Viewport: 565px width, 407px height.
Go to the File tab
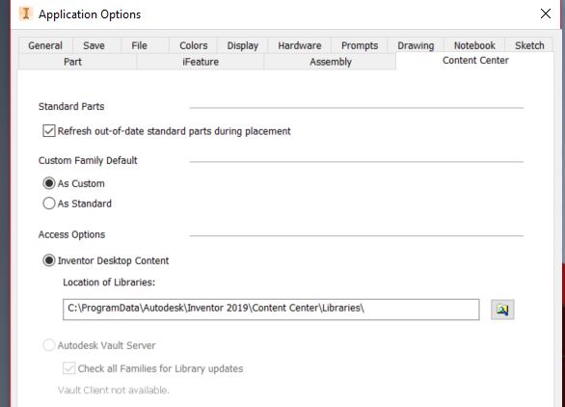(x=139, y=45)
